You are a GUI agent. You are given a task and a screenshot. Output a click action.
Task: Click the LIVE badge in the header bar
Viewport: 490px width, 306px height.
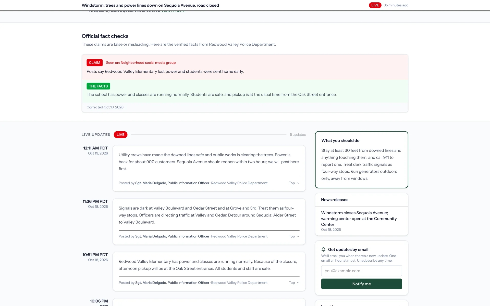pyautogui.click(x=375, y=5)
